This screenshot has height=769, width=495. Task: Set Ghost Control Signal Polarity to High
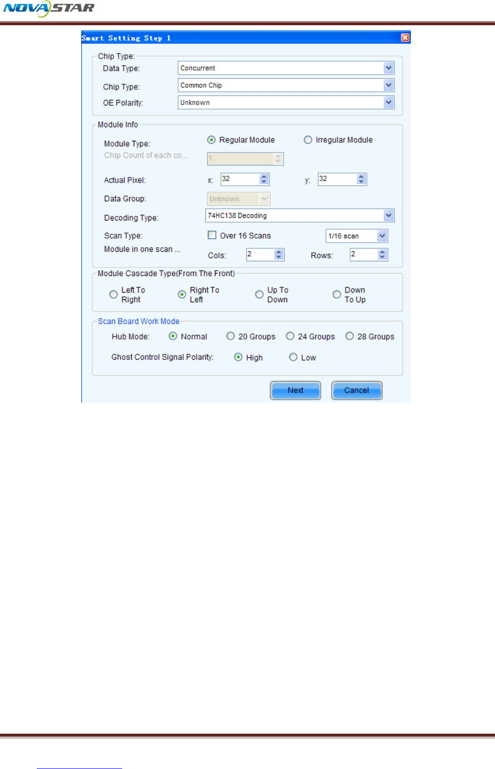[238, 357]
